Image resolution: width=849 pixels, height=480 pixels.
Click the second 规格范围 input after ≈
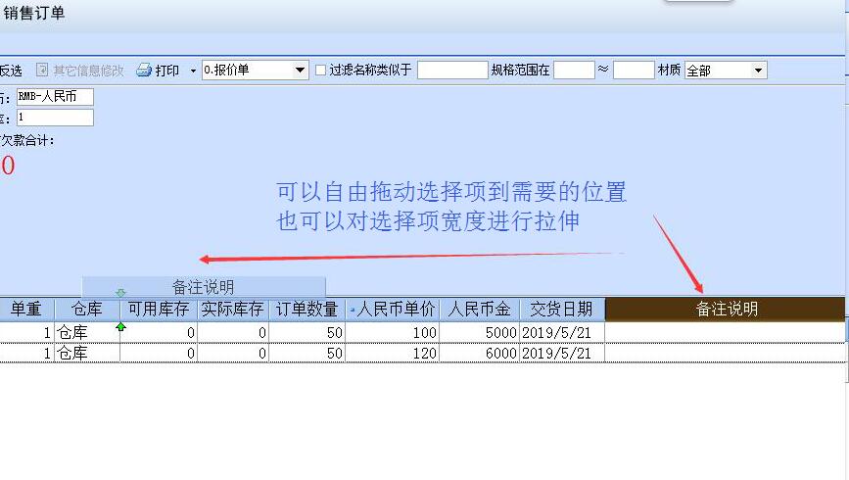634,70
